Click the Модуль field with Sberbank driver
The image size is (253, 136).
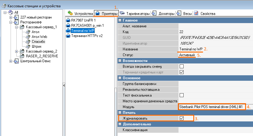click(211, 107)
